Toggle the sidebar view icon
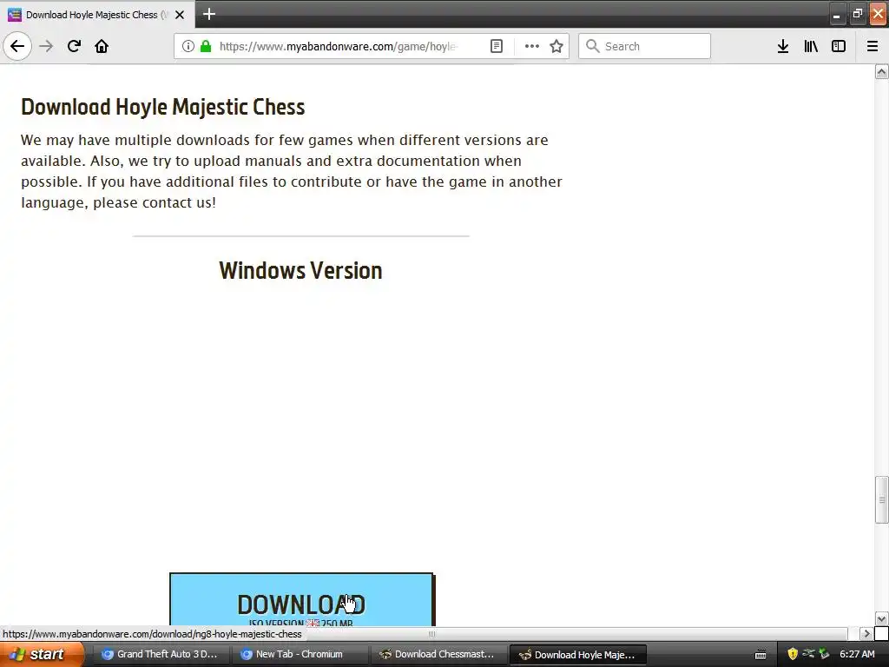This screenshot has height=667, width=889. pyautogui.click(x=839, y=46)
